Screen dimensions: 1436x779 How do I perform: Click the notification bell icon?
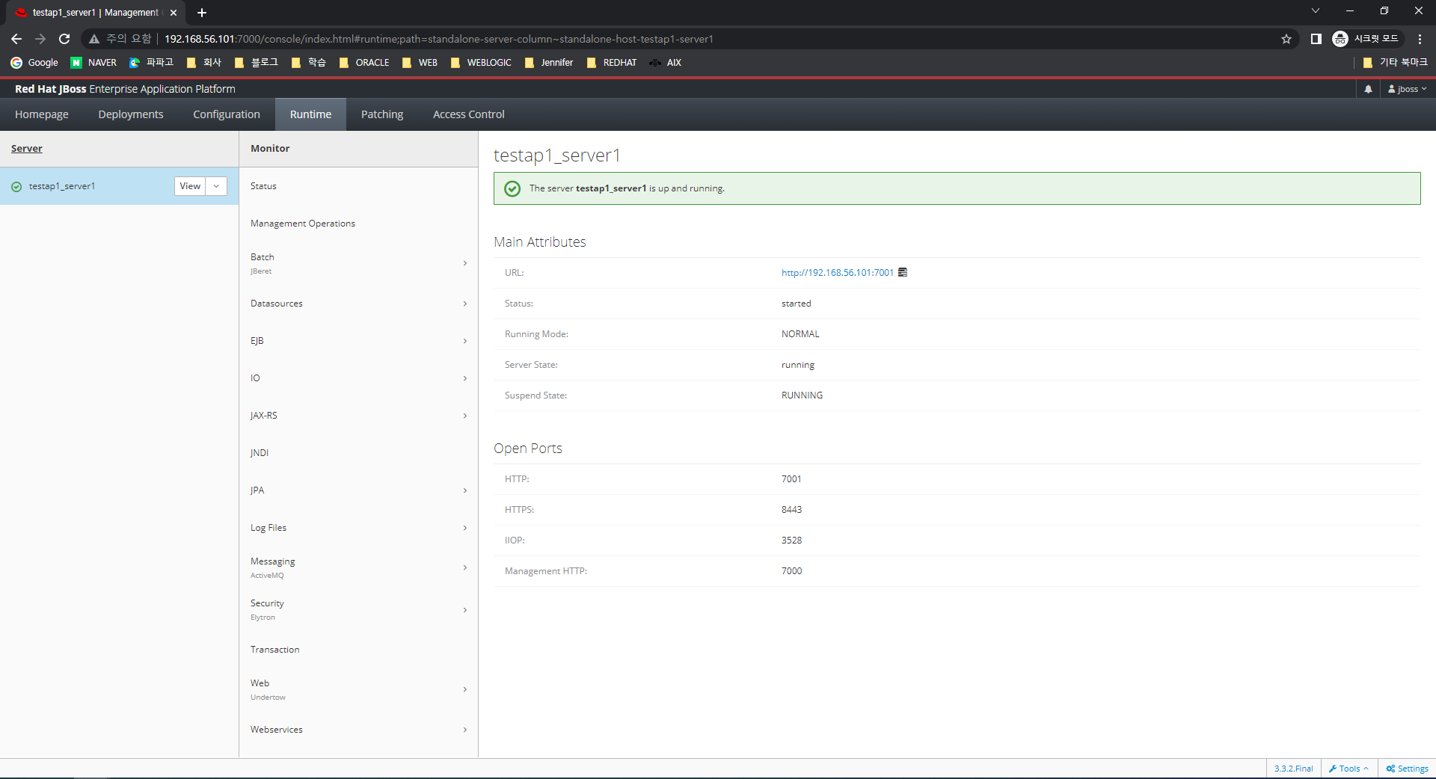(x=1368, y=89)
